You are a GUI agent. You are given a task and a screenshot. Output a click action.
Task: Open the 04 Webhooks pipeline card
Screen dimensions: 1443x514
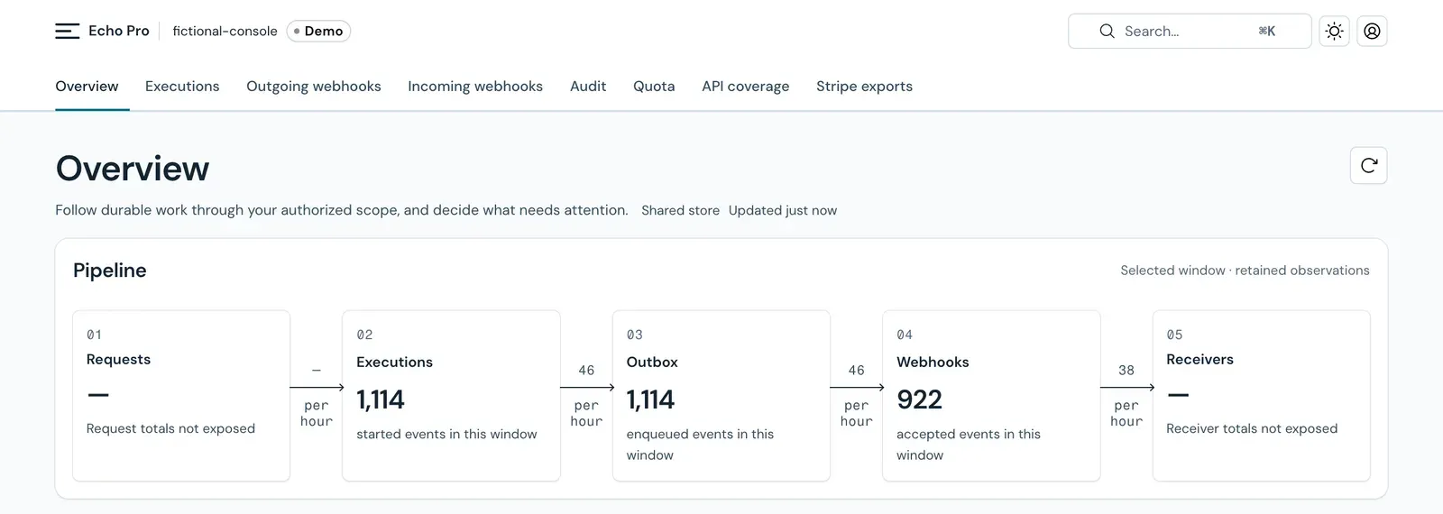pyautogui.click(x=991, y=396)
